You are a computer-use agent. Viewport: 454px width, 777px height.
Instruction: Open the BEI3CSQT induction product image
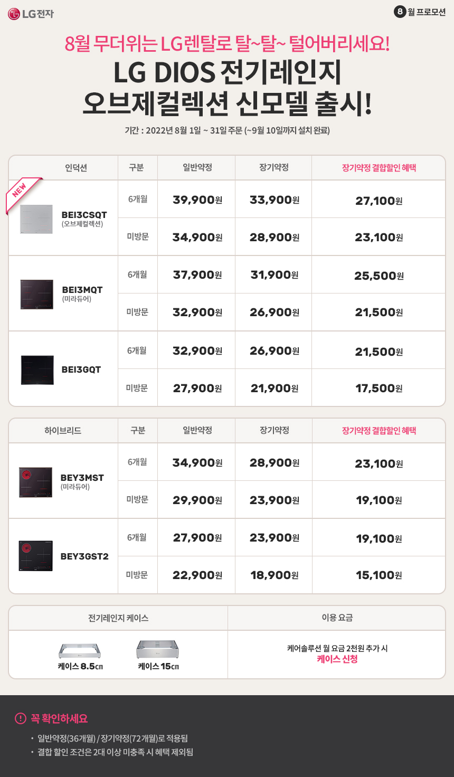click(36, 219)
